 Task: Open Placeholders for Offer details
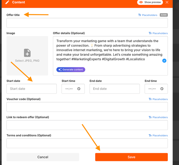(x=158, y=33)
